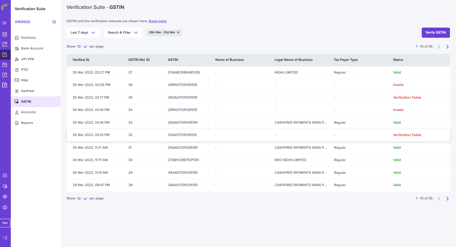Click GSTIN 27ABVCB8753P1ZK

183,160
